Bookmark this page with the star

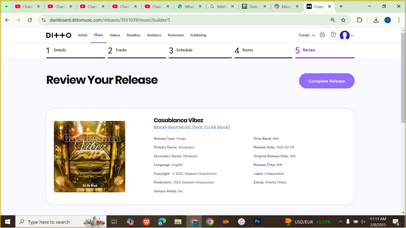point(343,20)
